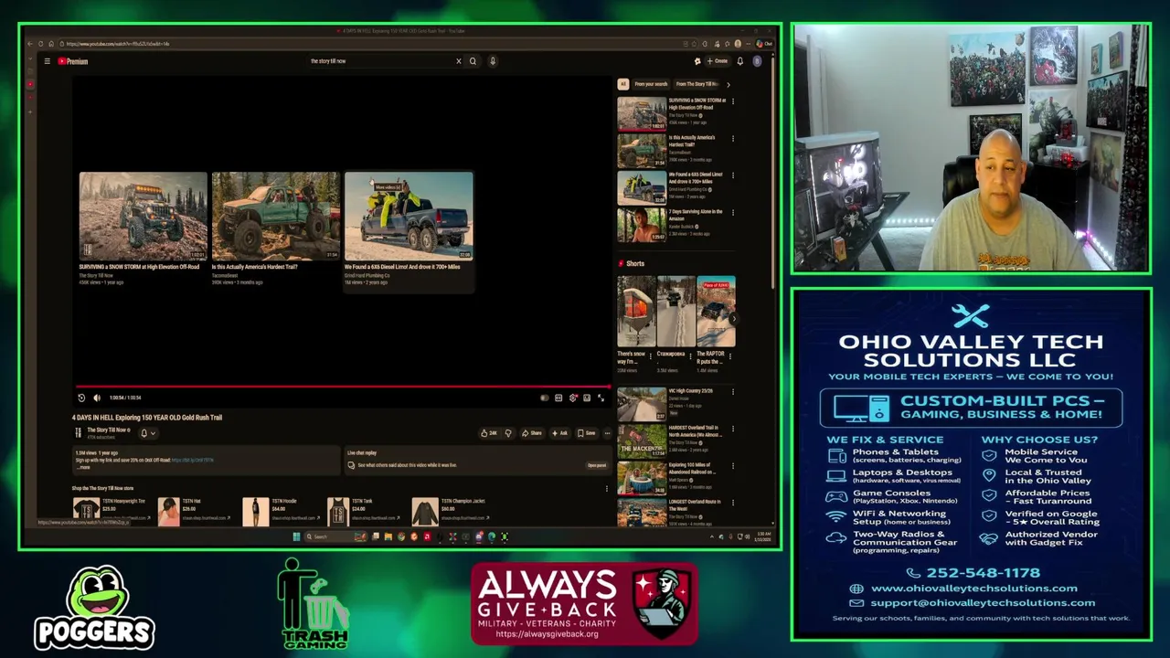Select the 'All' filter chip
Screen dimensions: 1170x658
click(623, 84)
